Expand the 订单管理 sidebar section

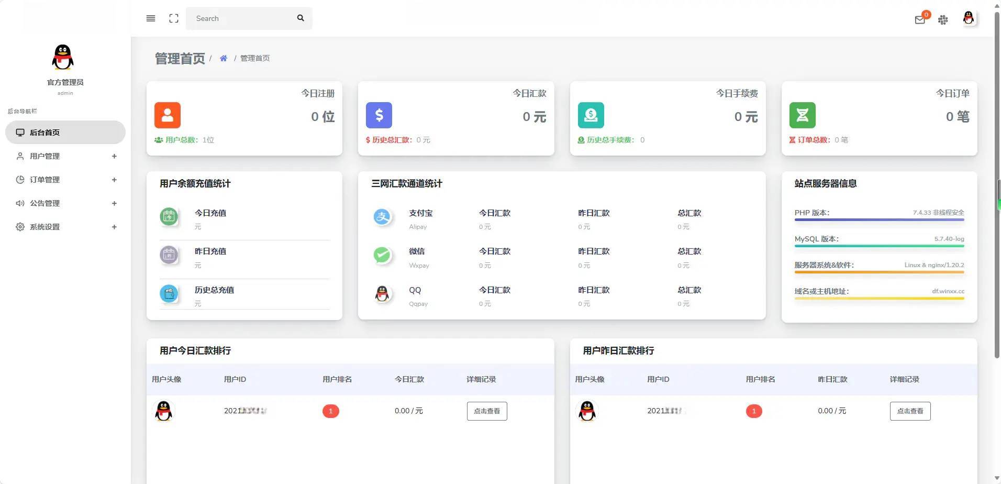65,179
